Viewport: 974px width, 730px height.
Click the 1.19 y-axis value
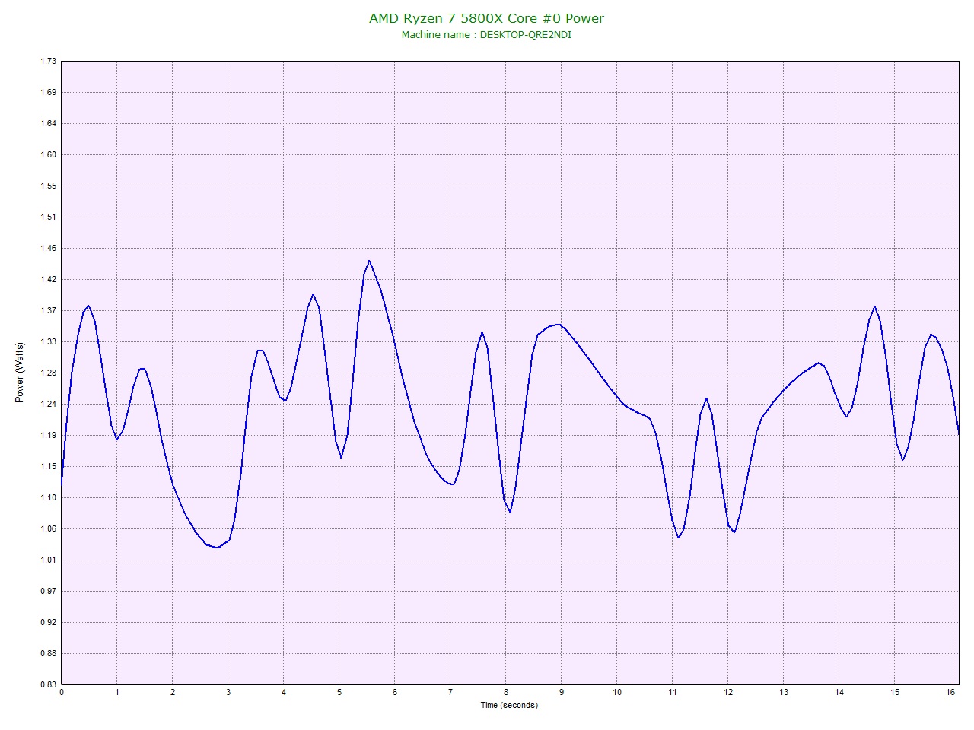tap(48, 435)
